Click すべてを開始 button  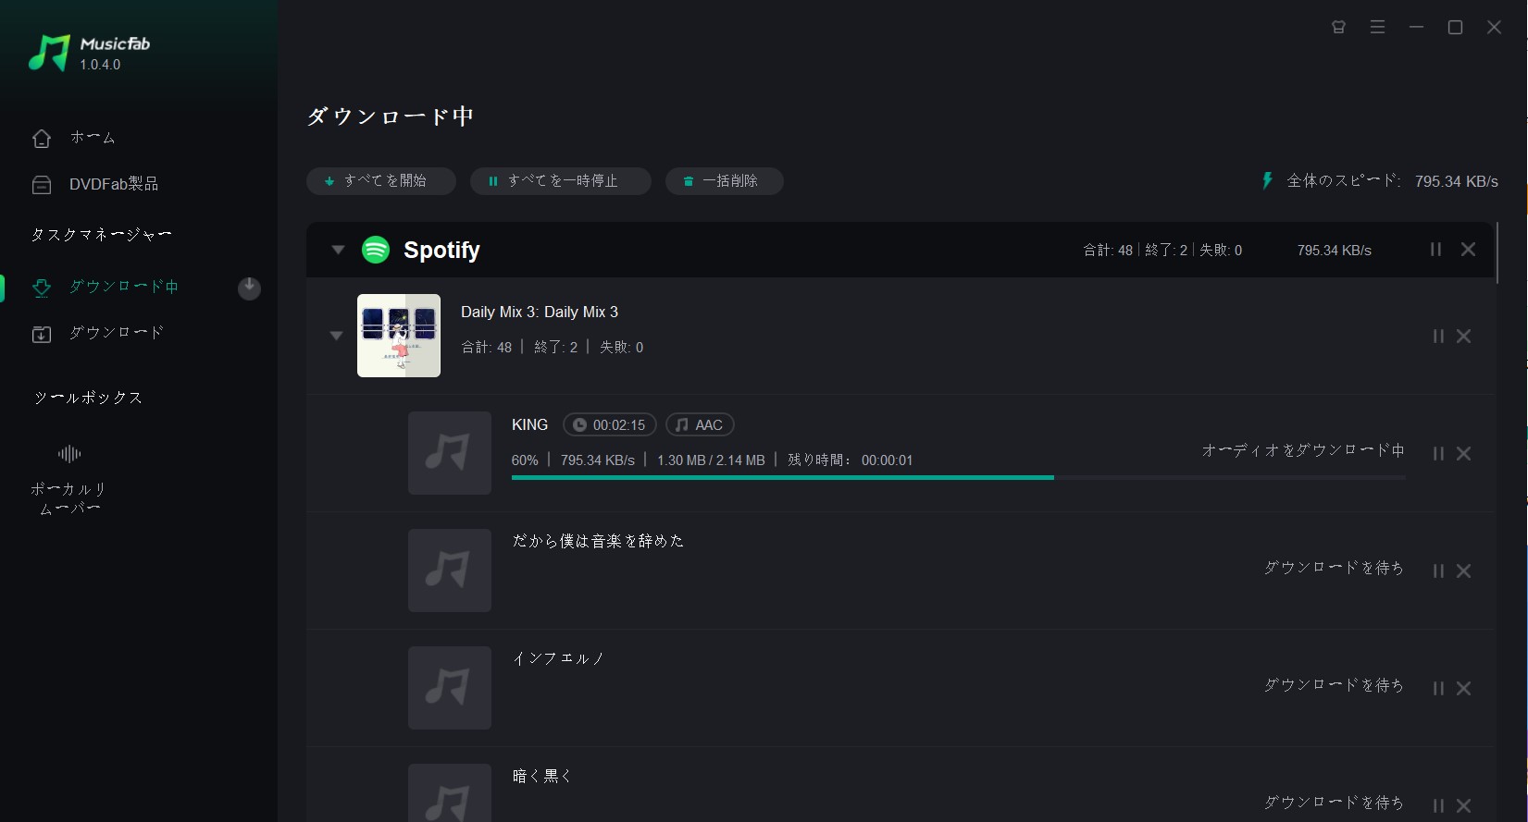point(381,181)
